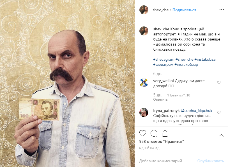View the 958 likes count
Screen dimensions: 228x167
click(162, 141)
